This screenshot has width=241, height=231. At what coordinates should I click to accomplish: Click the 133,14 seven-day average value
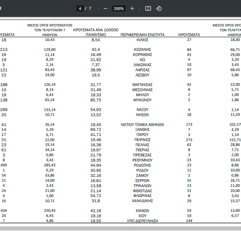[x=50, y=110]
